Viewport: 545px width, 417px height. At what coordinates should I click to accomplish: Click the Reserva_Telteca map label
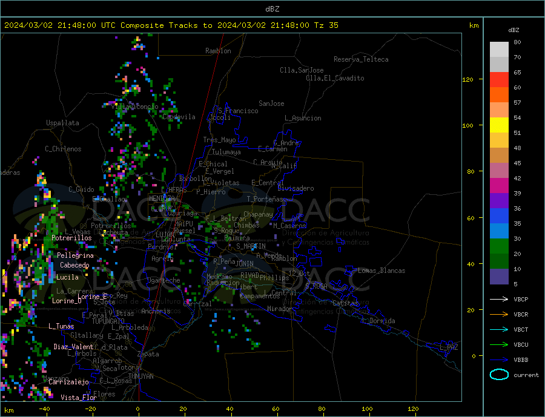coord(361,59)
